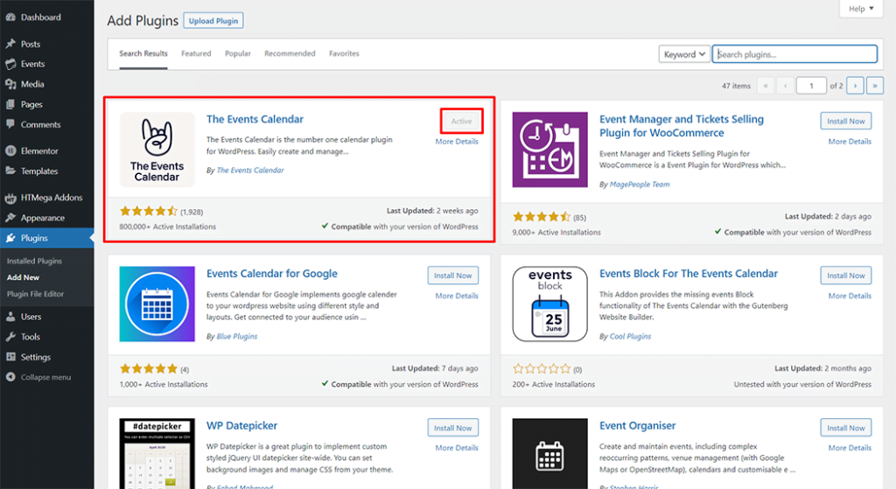Screen dimensions: 896x489
Task: Switch to Favorites plugins tab
Action: (344, 53)
